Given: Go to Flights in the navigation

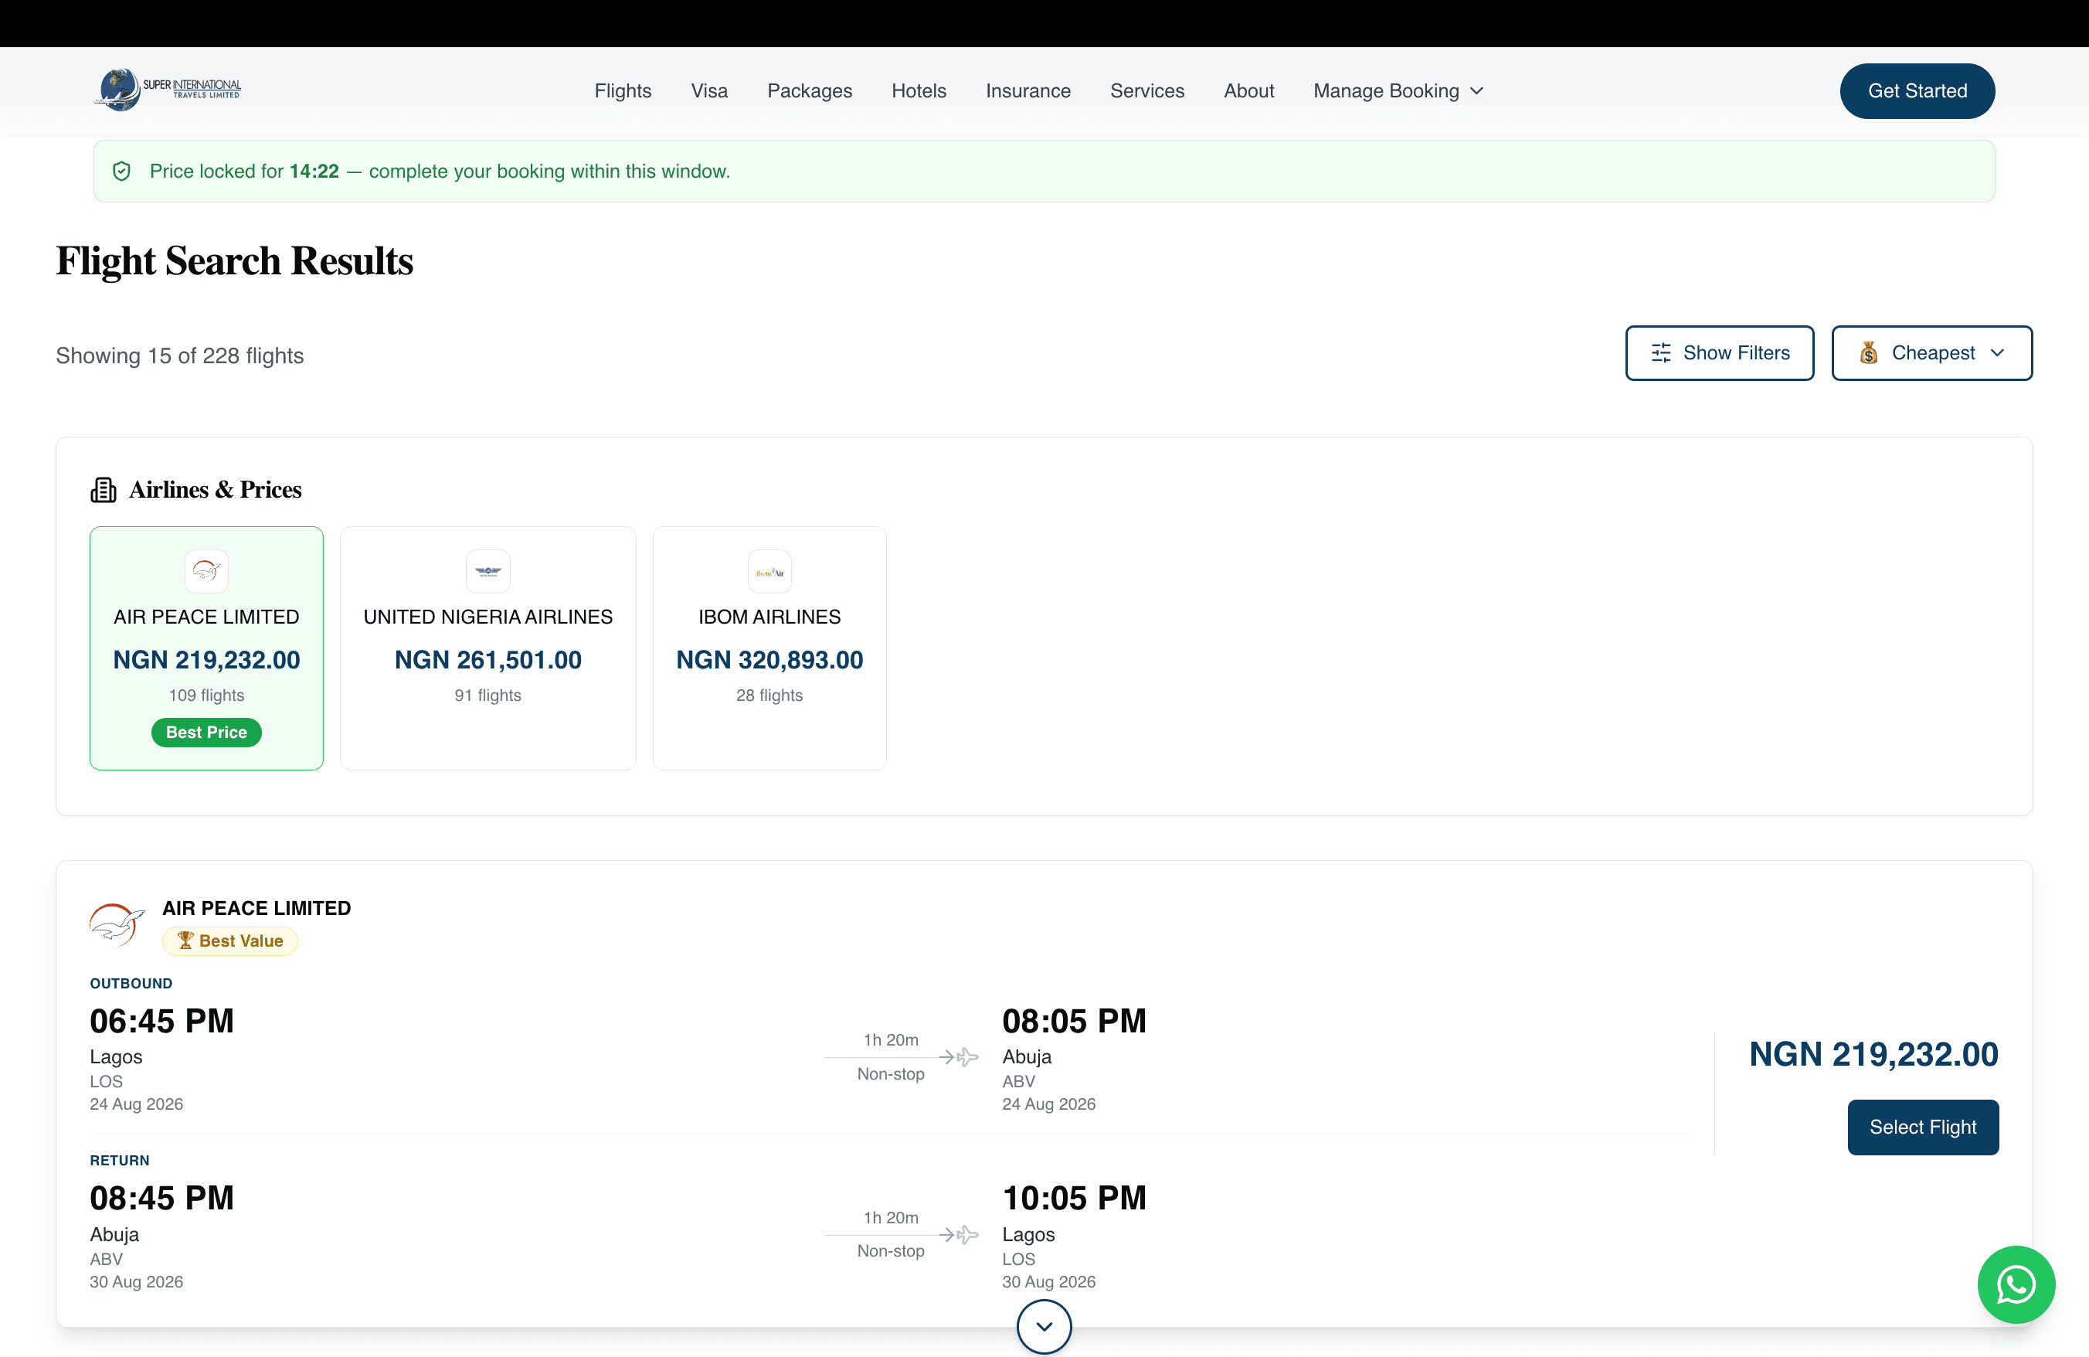Looking at the screenshot, I should [623, 90].
